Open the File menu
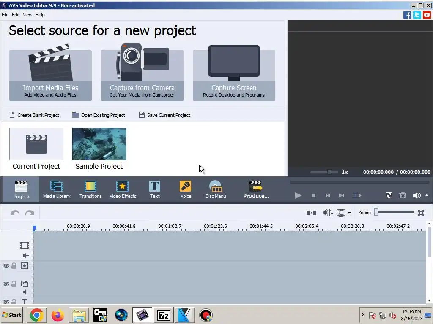 tap(5, 15)
